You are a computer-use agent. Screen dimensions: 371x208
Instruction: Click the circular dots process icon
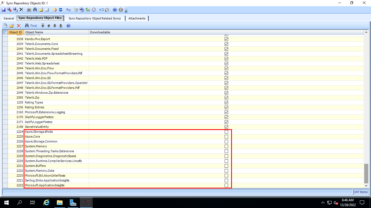pyautogui.click(x=94, y=10)
